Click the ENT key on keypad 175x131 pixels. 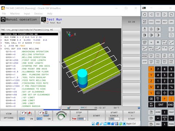pyautogui.click(x=161, y=105)
